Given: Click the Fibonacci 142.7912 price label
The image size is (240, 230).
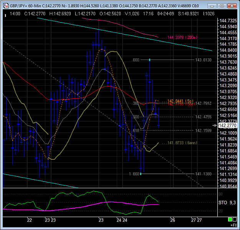Looking at the screenshot, I should point(204,103).
